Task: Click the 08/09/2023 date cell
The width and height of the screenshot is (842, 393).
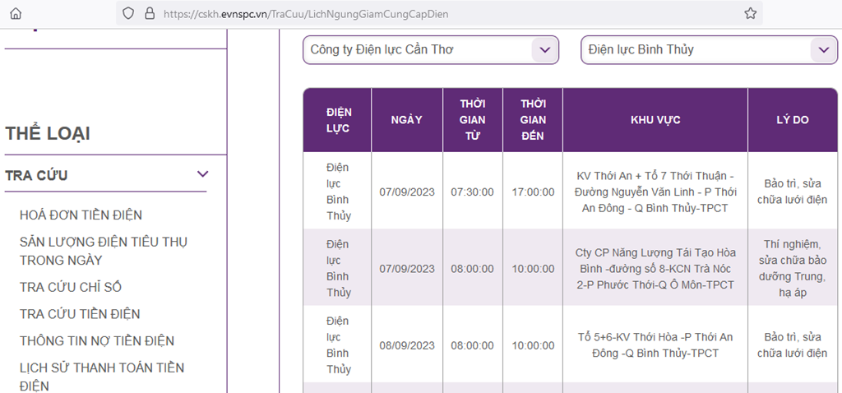Action: tap(406, 345)
